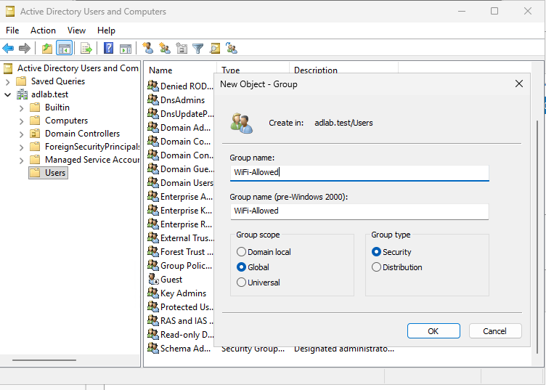
Task: Open the Help menu
Action: point(106,31)
